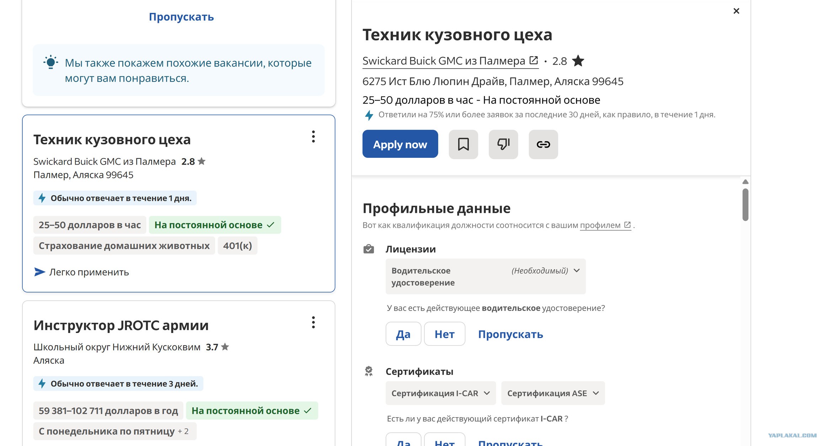Click Пропускать link at top of left card
The width and height of the screenshot is (826, 446).
tap(181, 17)
